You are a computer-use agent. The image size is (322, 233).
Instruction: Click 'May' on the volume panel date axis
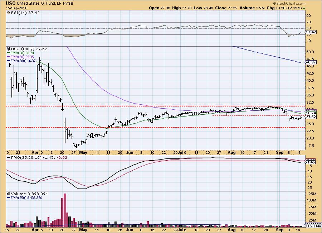(83, 230)
